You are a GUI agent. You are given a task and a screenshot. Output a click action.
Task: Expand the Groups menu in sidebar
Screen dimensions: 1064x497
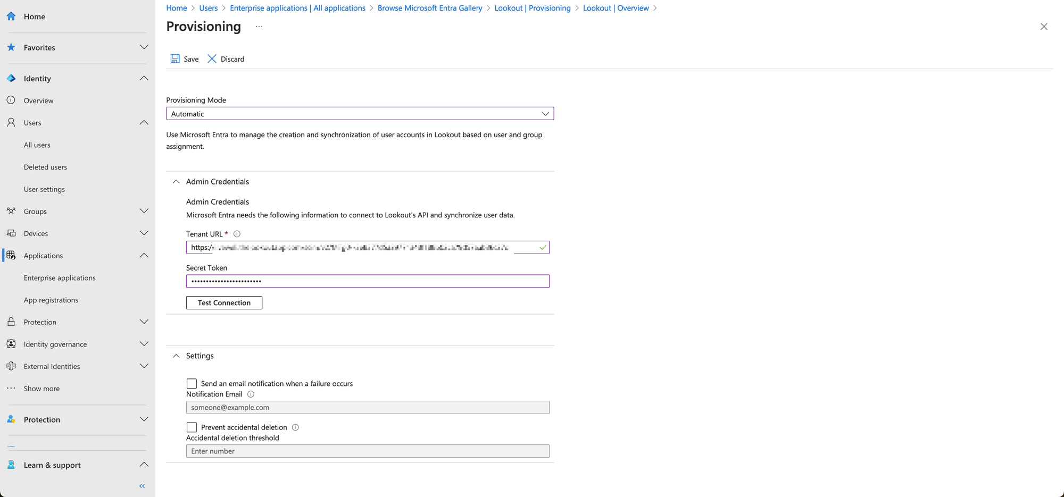[144, 211]
